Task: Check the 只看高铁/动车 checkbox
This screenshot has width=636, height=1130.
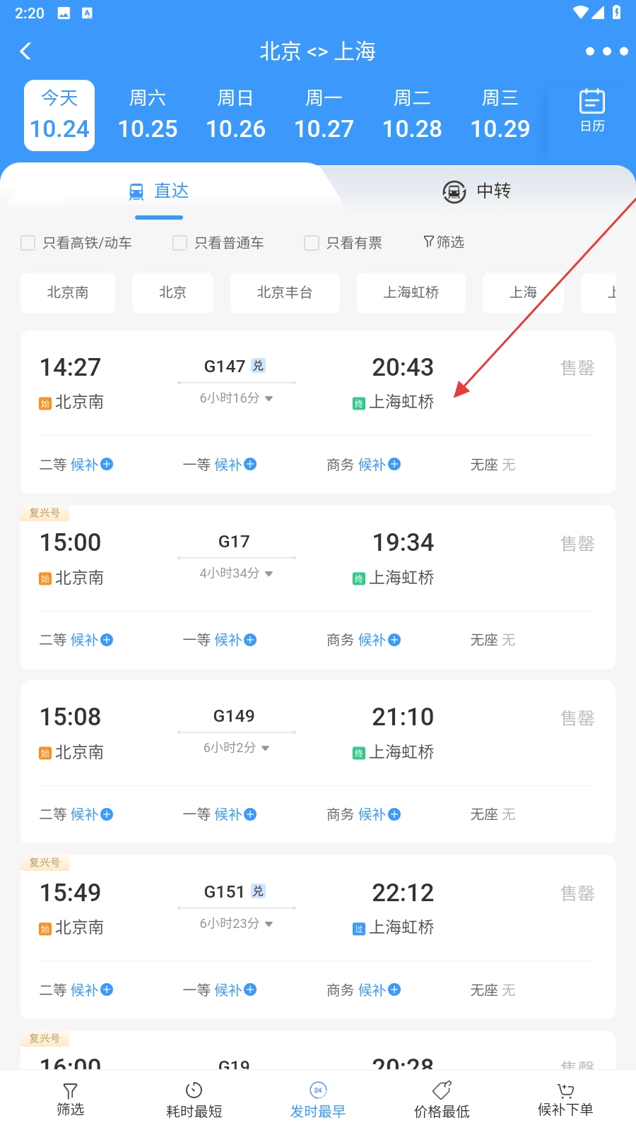Action: 28,243
